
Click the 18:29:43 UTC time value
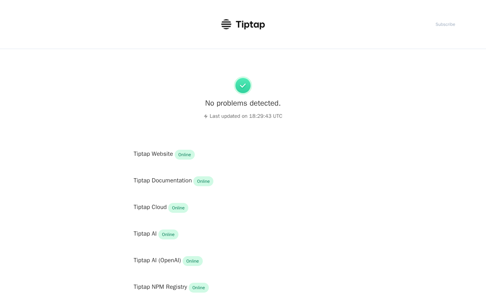(265, 116)
